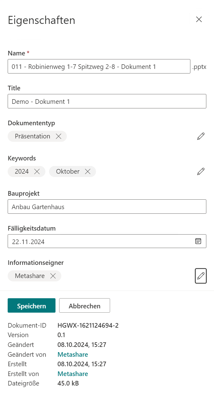Select the Metashare chip under Informationseigner

pos(30,276)
